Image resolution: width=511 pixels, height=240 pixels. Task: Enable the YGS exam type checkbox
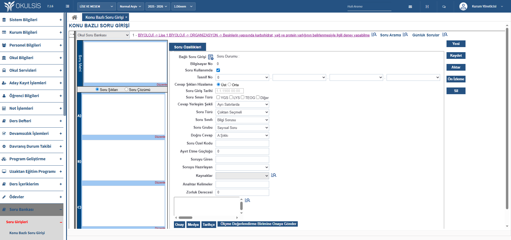[218, 97]
